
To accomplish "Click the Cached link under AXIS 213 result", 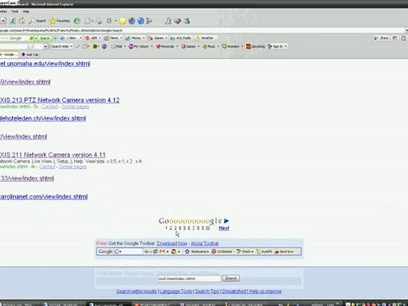I will (50, 107).
